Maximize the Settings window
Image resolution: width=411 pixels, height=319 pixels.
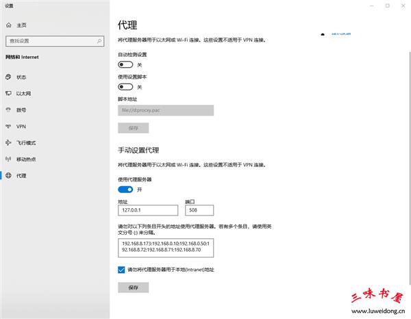tap(387, 5)
